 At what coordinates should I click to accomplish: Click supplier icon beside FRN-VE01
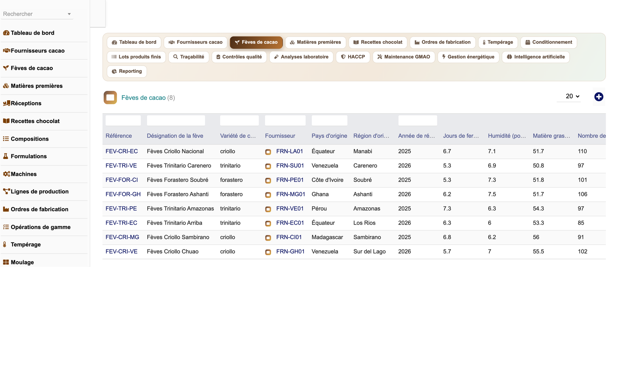pyautogui.click(x=268, y=209)
